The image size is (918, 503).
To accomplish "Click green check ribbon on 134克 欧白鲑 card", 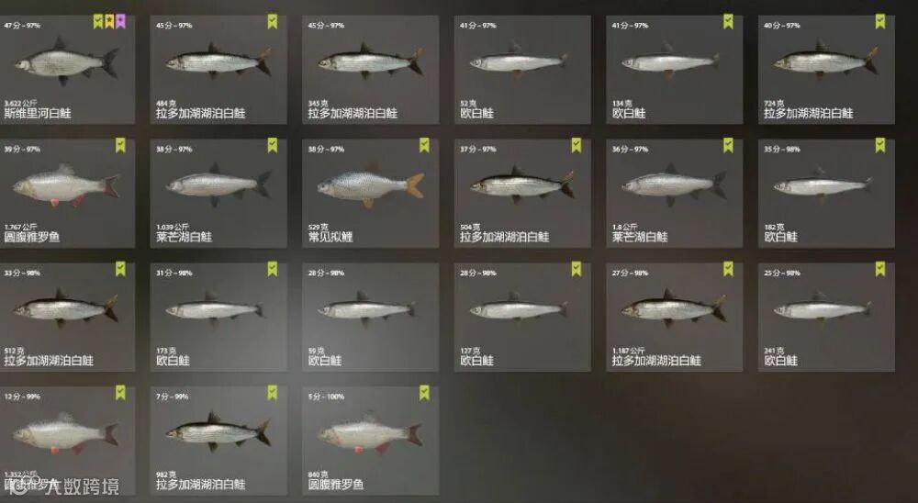I will 728,22.
